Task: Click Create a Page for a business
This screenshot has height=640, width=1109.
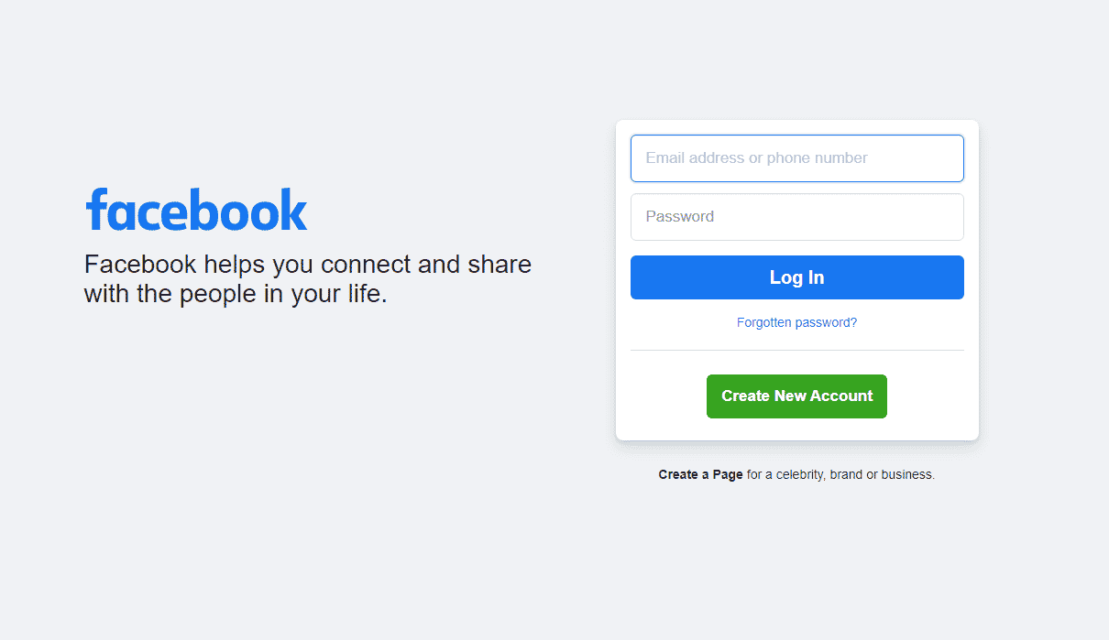Action: [x=700, y=474]
